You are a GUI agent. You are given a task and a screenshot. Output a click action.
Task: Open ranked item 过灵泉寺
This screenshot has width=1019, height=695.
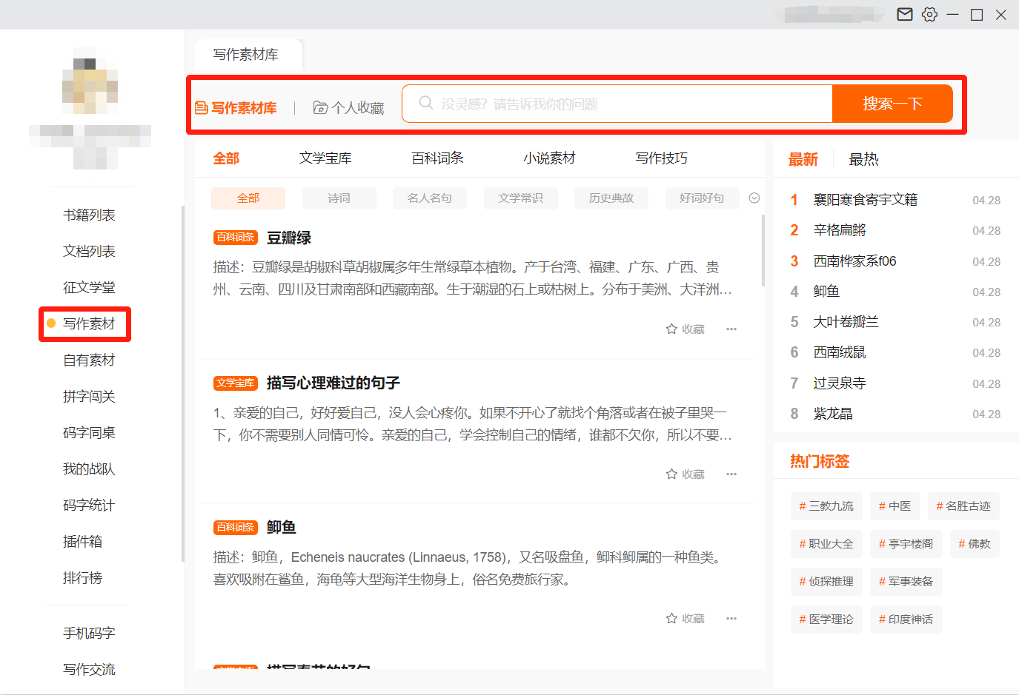point(840,383)
